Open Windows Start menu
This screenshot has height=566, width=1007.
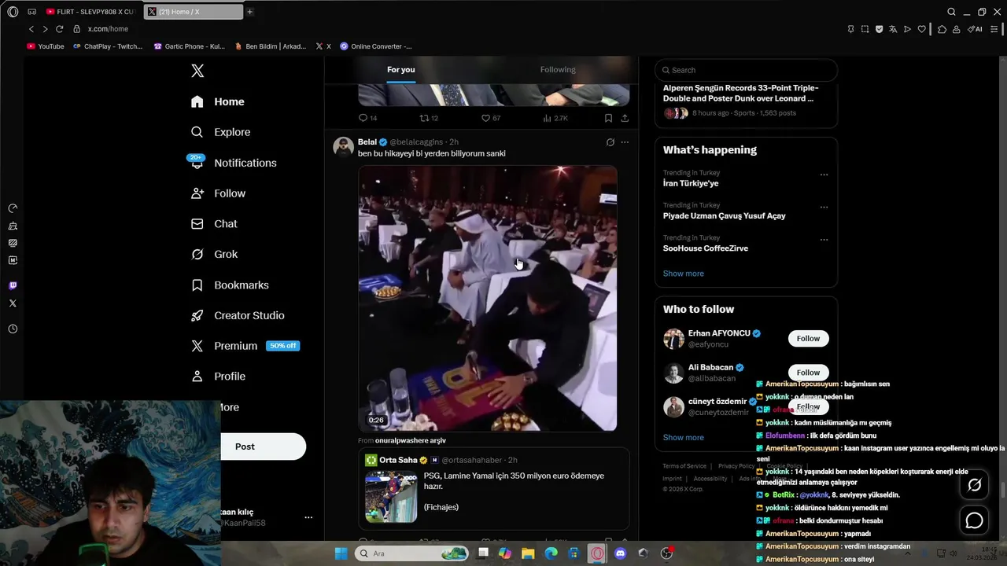coord(341,553)
